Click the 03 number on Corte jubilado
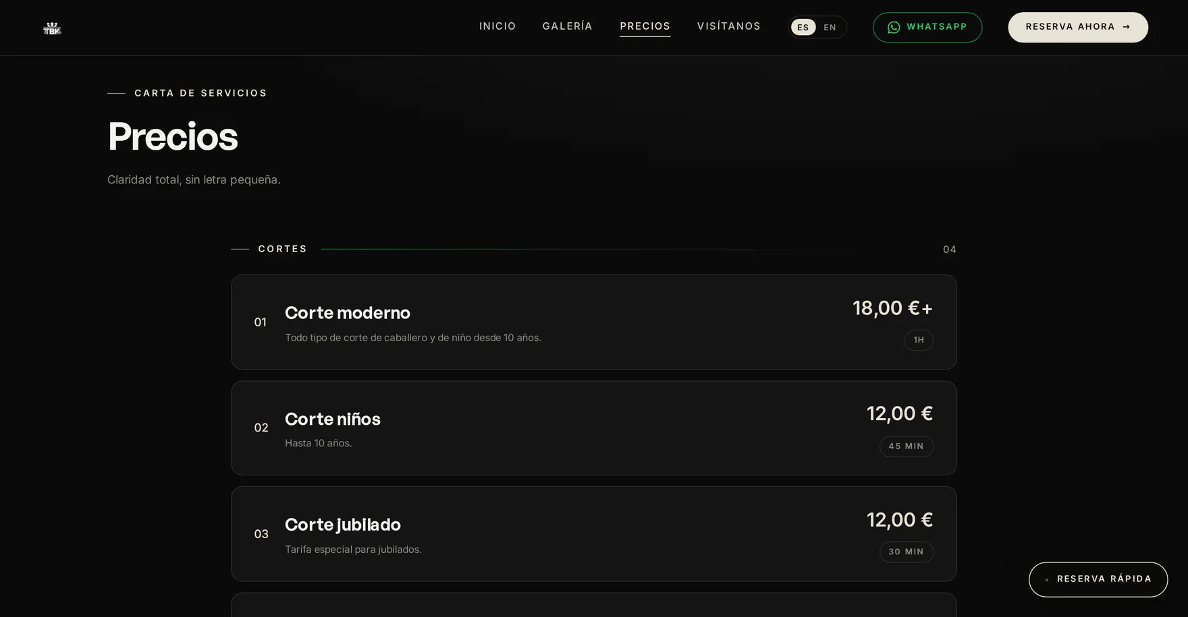 (261, 534)
